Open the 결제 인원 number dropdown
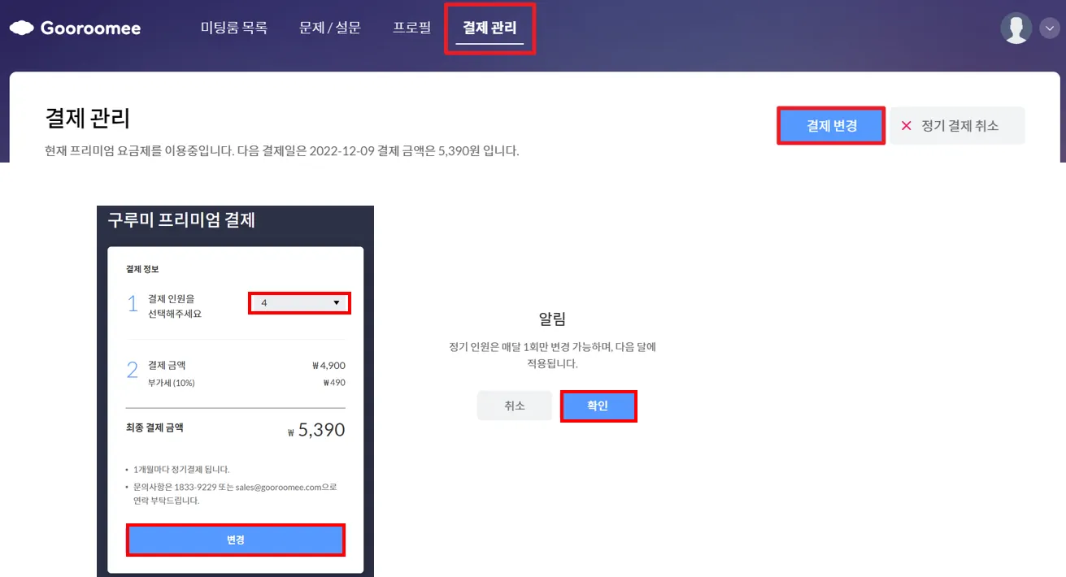The height and width of the screenshot is (577, 1066). tap(298, 303)
